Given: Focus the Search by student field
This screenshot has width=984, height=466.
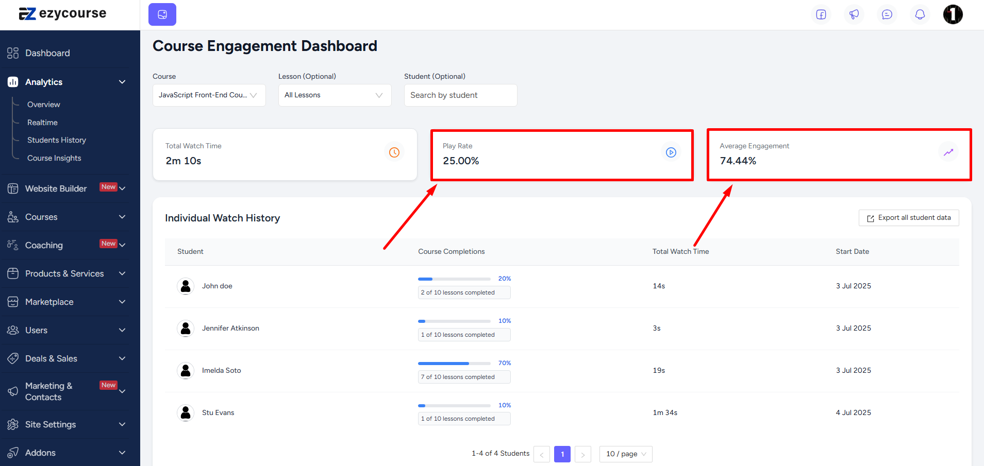Looking at the screenshot, I should (x=461, y=95).
